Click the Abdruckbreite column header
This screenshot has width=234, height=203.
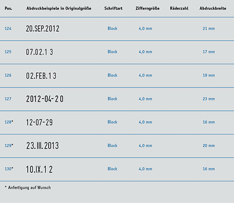(x=213, y=8)
